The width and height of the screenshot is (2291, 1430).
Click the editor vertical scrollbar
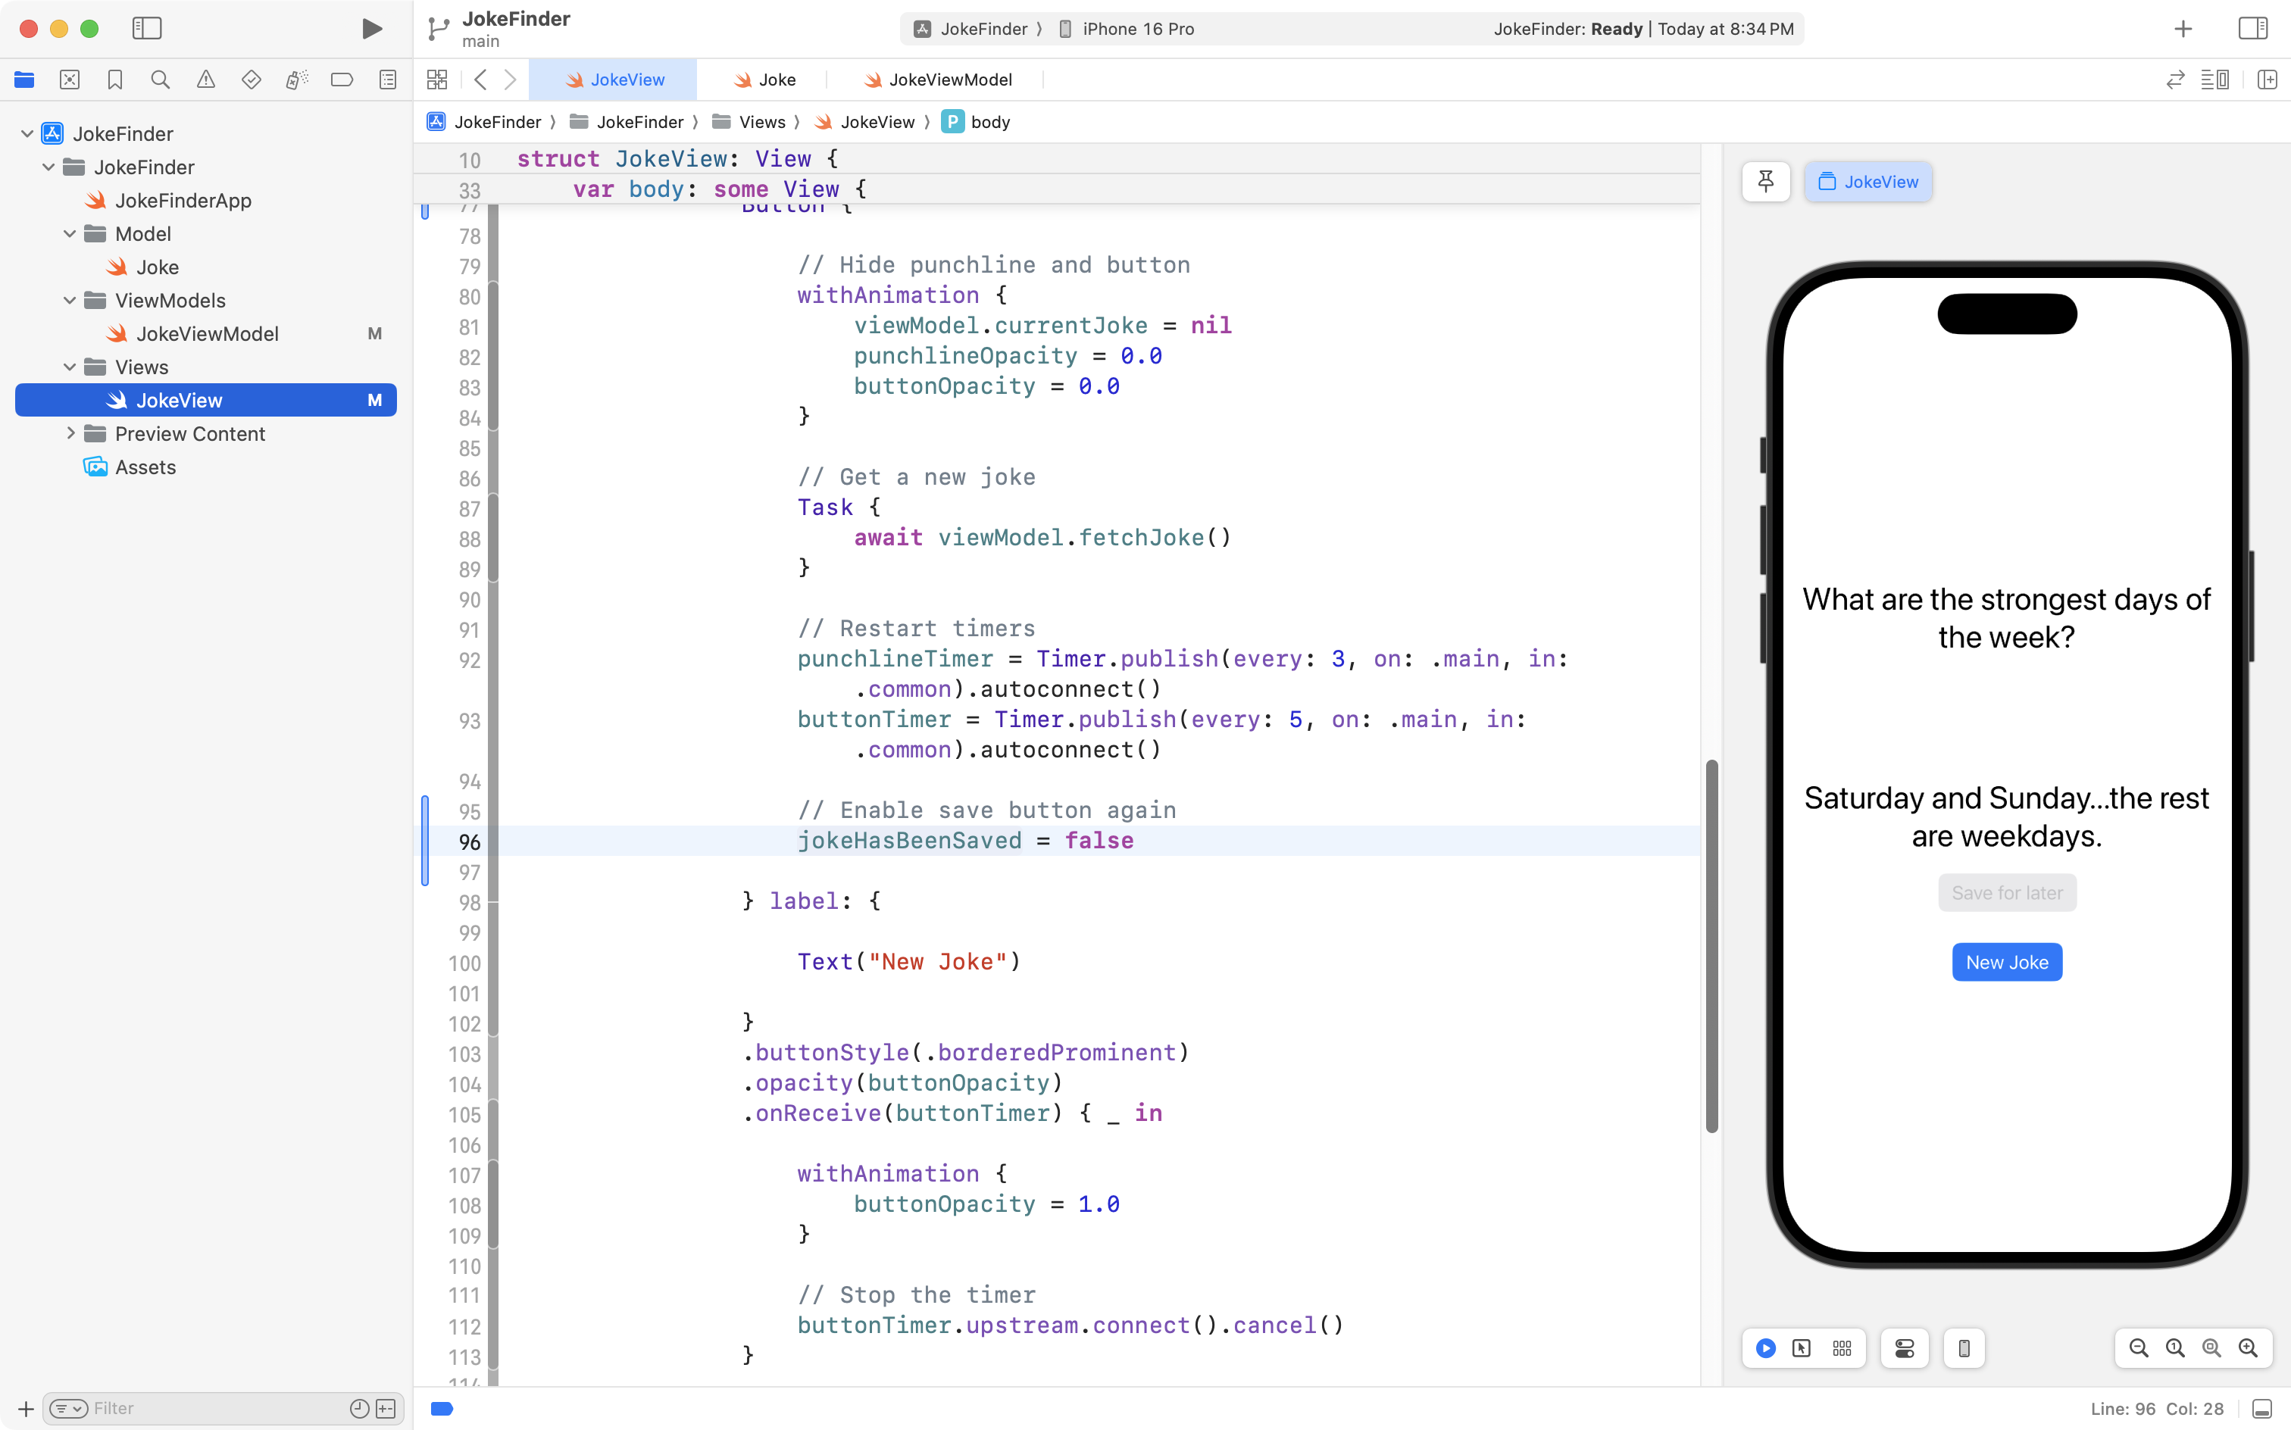coord(1711,946)
